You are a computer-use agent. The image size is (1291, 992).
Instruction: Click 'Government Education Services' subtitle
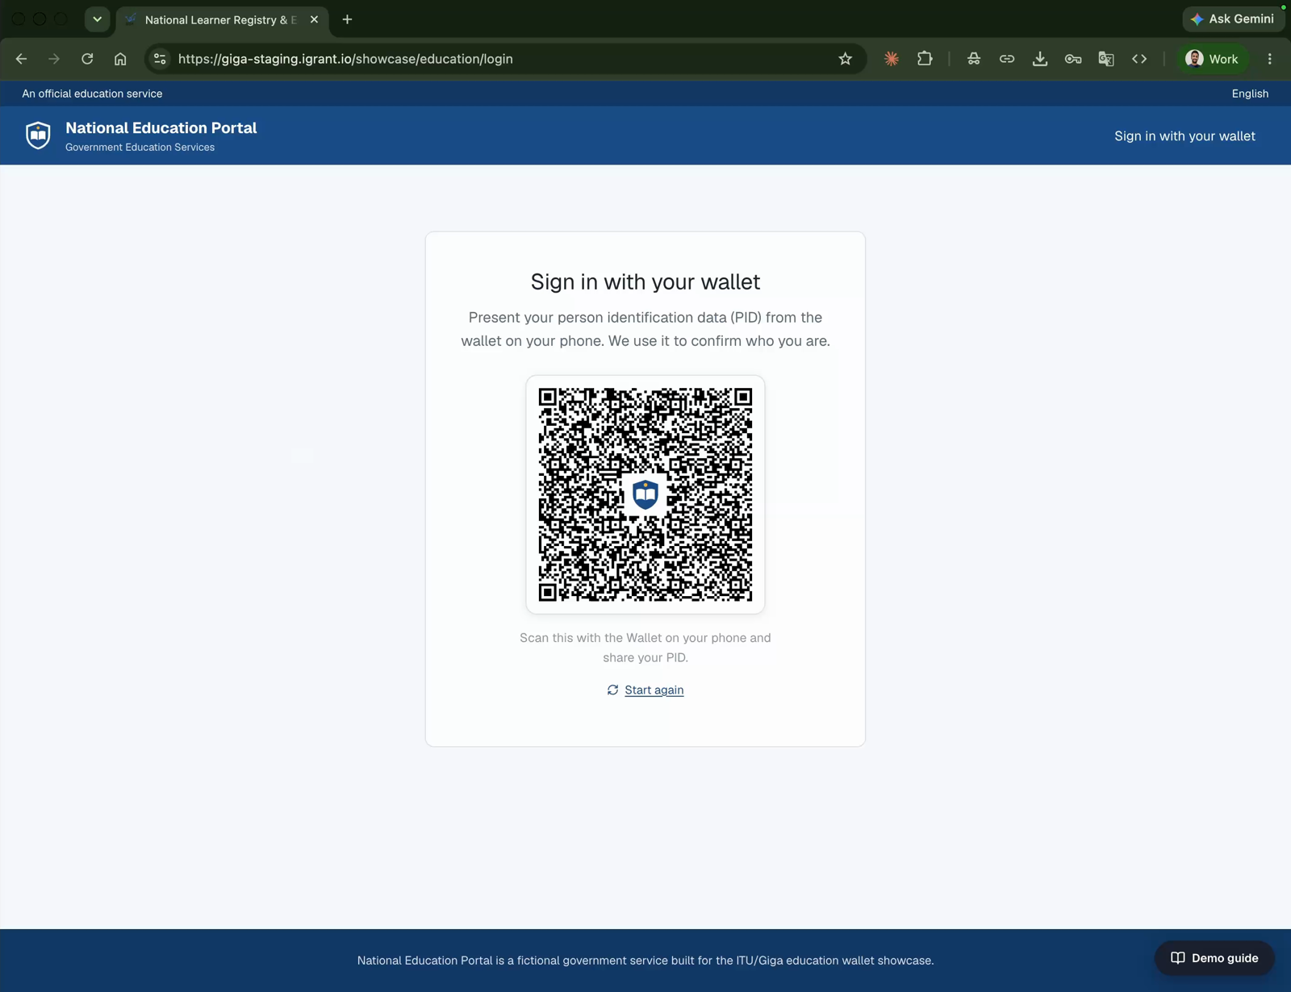click(140, 148)
